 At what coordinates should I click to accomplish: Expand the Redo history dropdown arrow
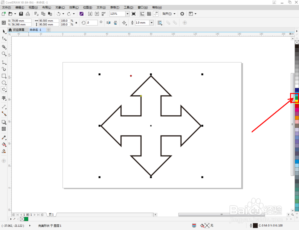[x=74, y=14]
